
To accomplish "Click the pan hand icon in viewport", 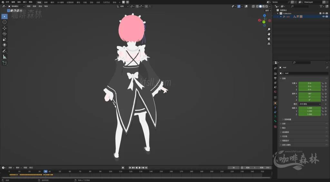I will click(269, 34).
